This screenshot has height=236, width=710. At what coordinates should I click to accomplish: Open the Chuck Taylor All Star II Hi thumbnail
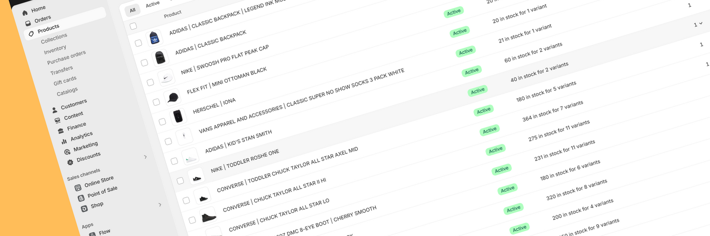point(208,215)
